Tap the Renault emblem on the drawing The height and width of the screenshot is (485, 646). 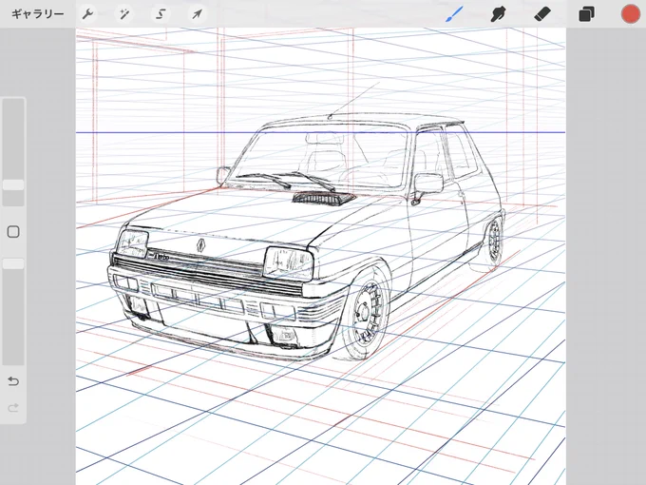pos(200,245)
